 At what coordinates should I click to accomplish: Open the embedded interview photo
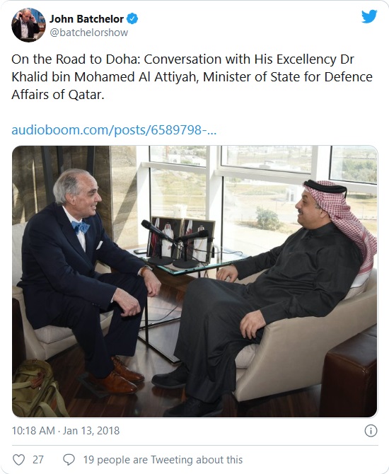(x=194, y=281)
